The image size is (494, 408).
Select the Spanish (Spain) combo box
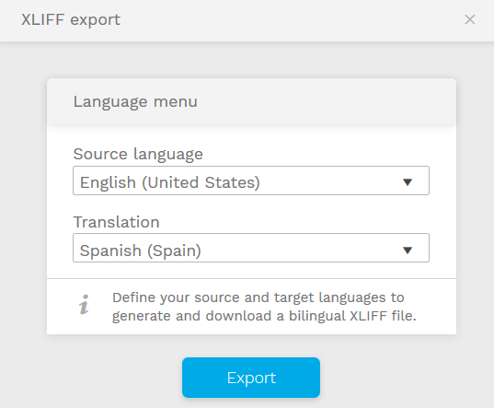[251, 248]
